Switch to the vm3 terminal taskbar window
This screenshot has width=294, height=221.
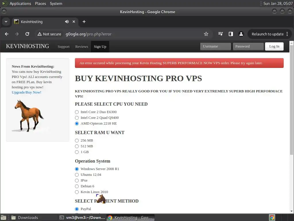pos(82,218)
